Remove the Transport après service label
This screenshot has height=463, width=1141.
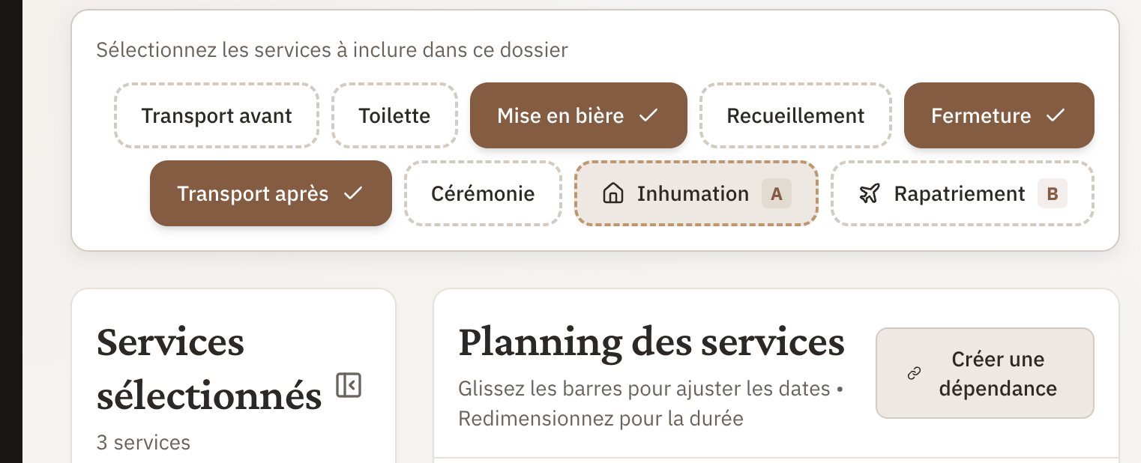point(253,194)
